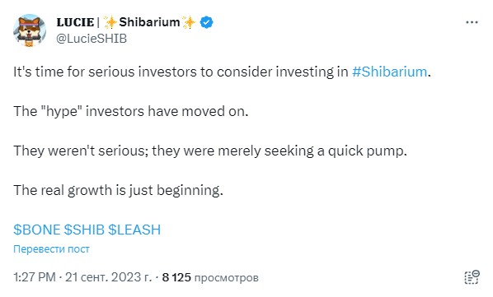Open the @LucieSHIB handle
The width and height of the screenshot is (493, 297).
pos(92,39)
